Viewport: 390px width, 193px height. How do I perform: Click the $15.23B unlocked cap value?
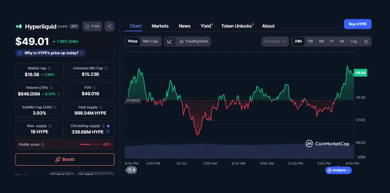[x=90, y=74]
